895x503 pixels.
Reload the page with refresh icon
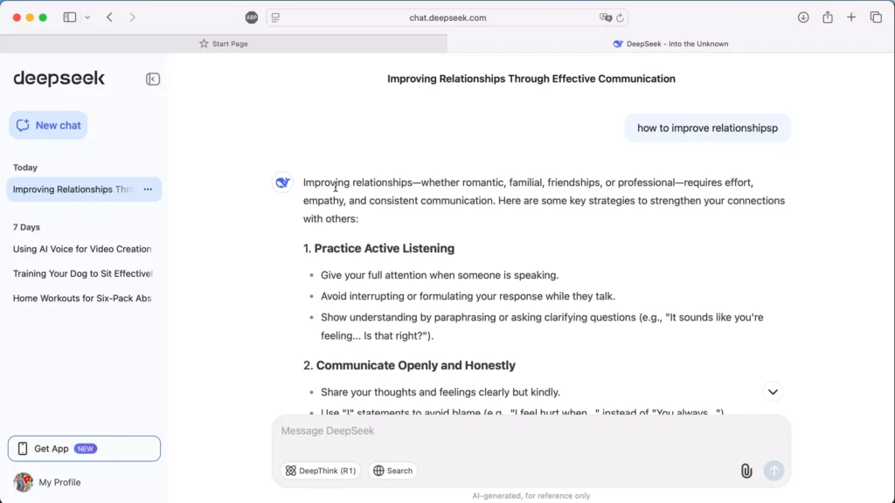point(620,17)
